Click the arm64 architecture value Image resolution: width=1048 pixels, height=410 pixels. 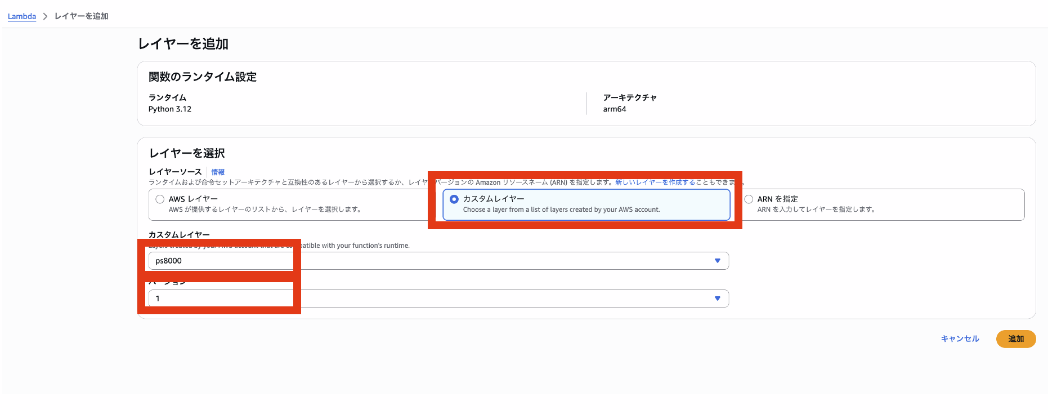(x=615, y=109)
